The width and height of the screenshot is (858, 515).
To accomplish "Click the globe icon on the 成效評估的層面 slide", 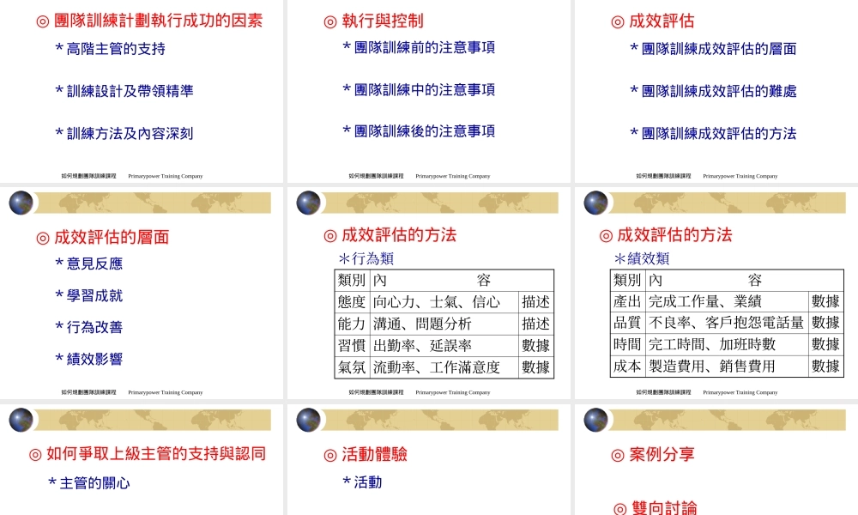I will 21,203.
